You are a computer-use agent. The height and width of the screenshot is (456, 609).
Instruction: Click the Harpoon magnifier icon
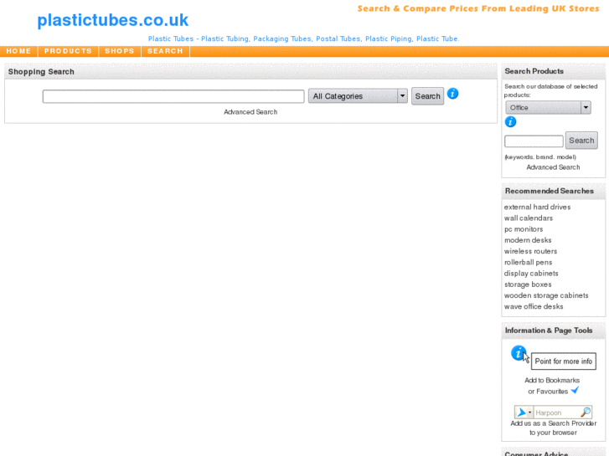(586, 412)
